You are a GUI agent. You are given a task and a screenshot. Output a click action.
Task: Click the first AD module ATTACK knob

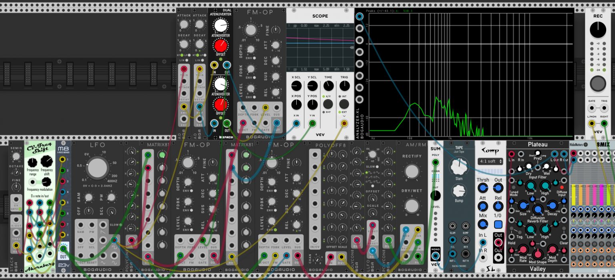click(183, 25)
